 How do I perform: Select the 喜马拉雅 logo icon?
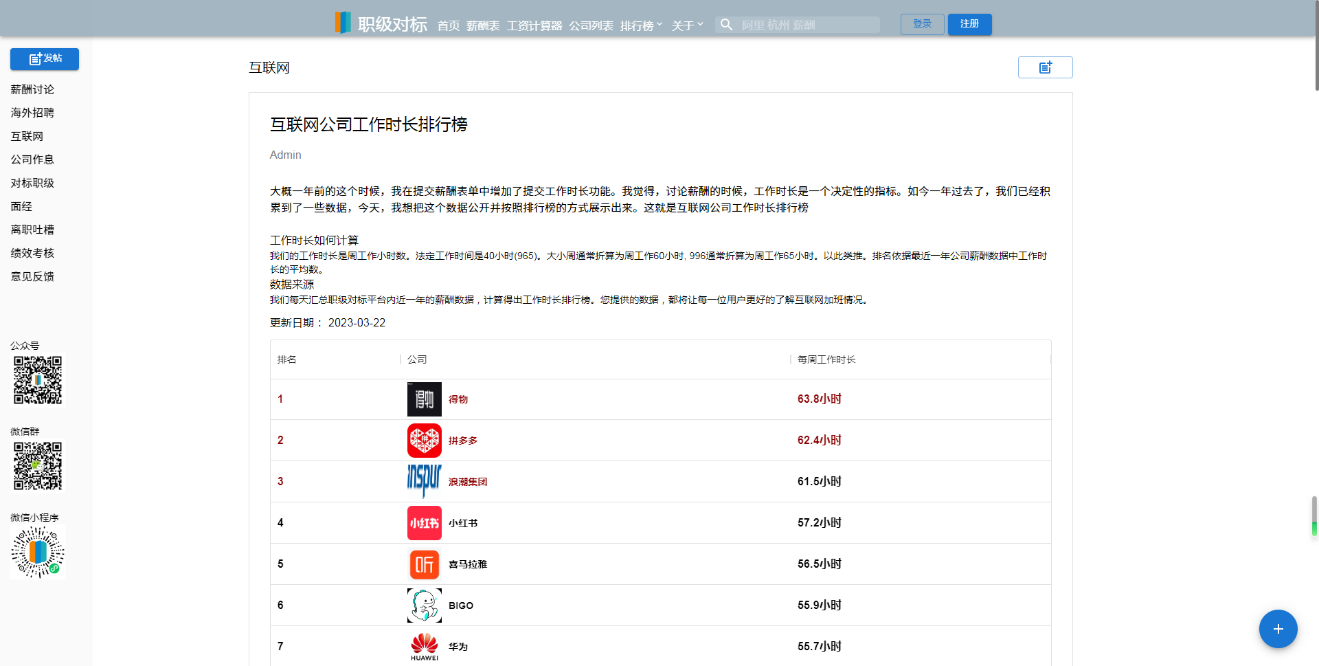[424, 564]
